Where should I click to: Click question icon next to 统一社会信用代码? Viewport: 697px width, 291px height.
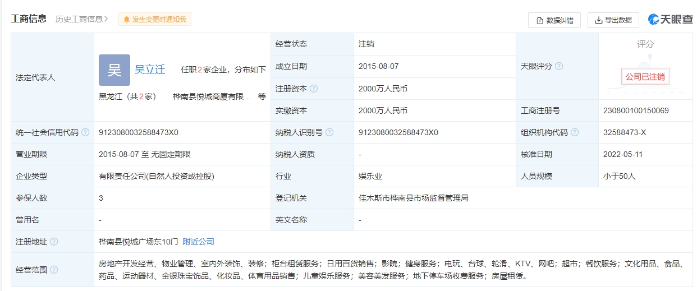tap(85, 133)
